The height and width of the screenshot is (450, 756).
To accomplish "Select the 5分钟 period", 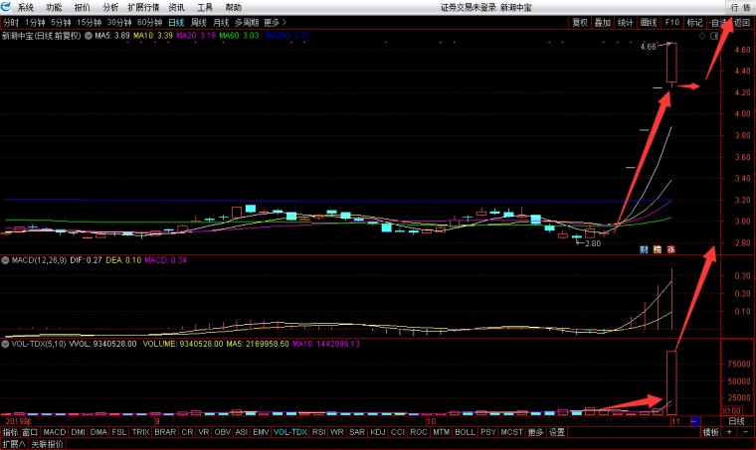I will 62,21.
